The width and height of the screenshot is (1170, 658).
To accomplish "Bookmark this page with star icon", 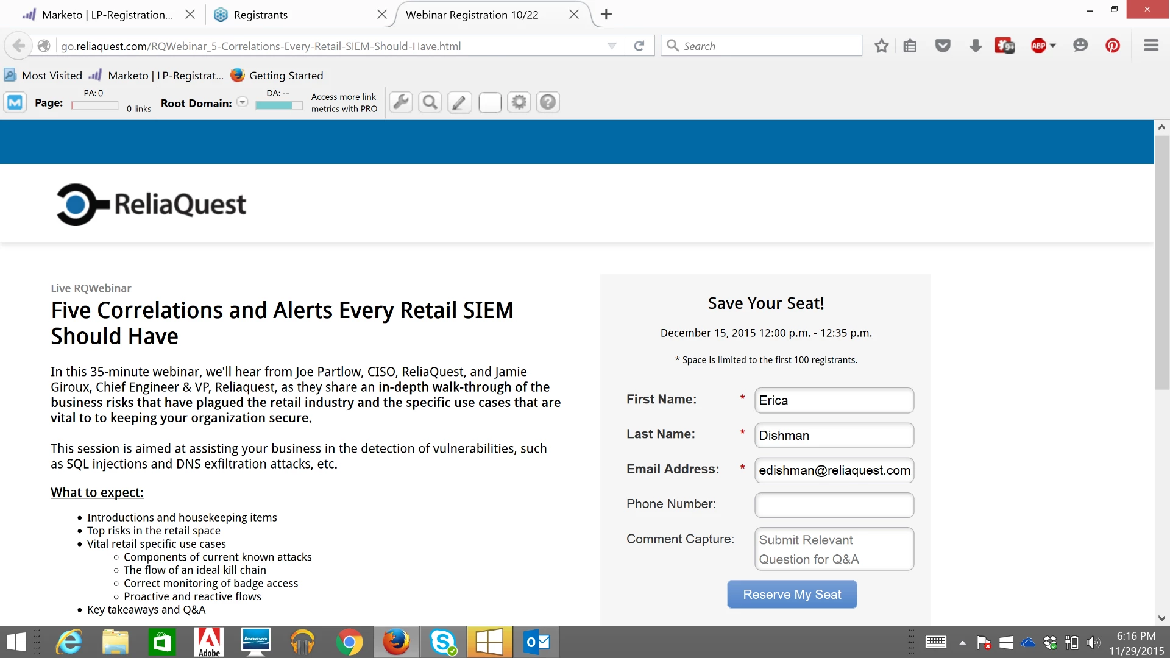I will click(x=881, y=46).
